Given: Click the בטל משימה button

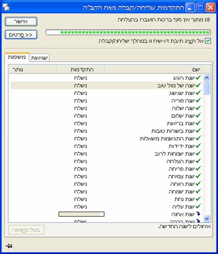Looking at the screenshot, I should [x=26, y=230].
